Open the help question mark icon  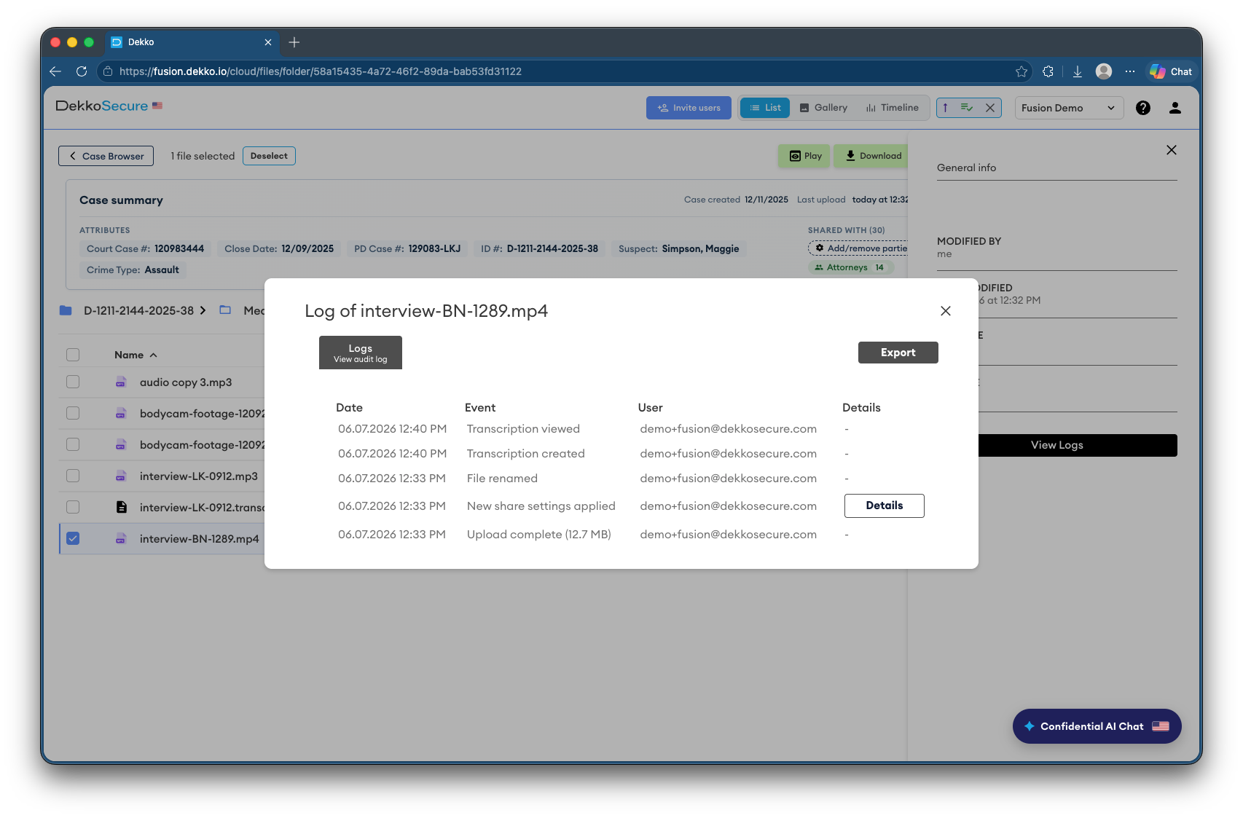(x=1143, y=108)
